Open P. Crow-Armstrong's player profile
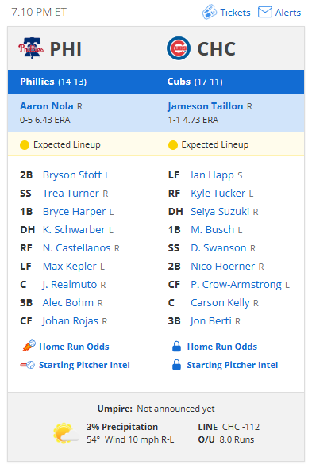Image resolution: width=312 pixels, height=468 pixels. 236,285
